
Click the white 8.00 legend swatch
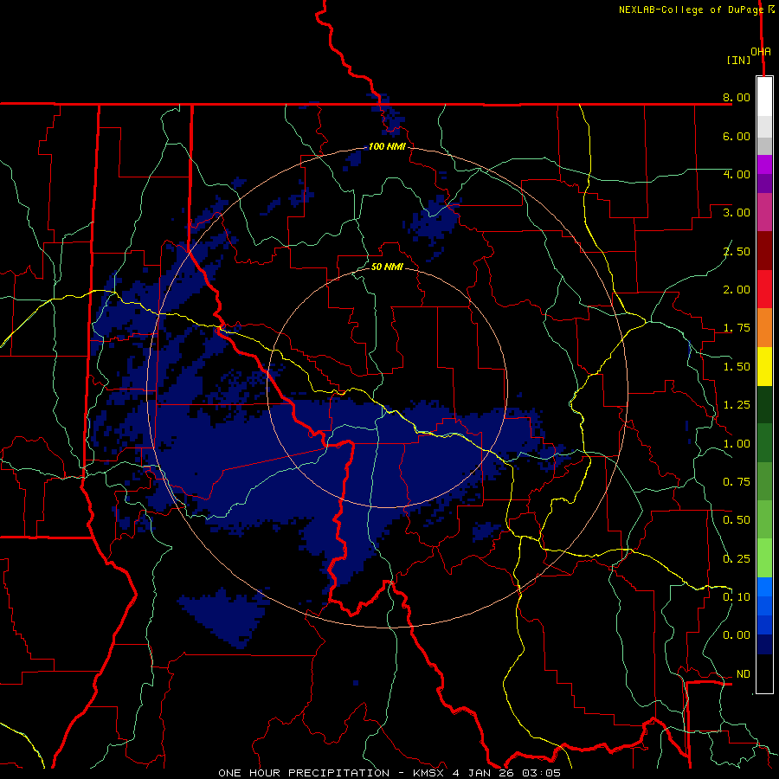pos(764,96)
